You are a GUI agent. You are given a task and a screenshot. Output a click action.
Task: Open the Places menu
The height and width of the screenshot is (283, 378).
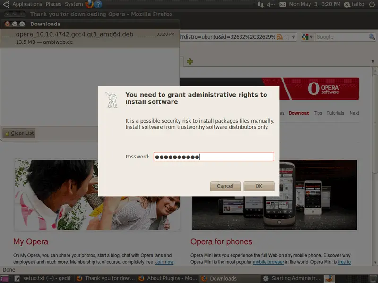click(53, 4)
